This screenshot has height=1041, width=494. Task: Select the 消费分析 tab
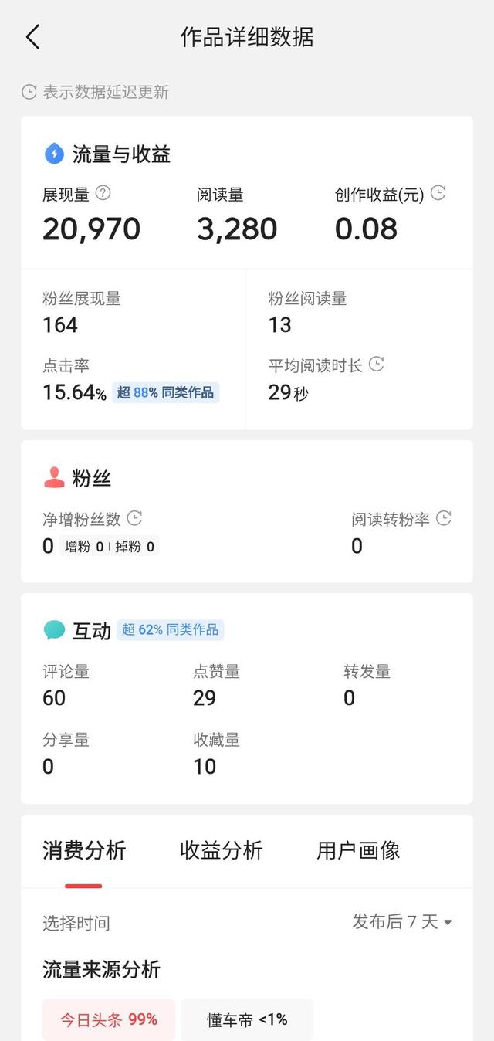[x=84, y=850]
